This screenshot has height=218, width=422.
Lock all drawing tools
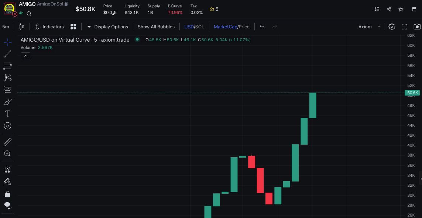coord(7,194)
